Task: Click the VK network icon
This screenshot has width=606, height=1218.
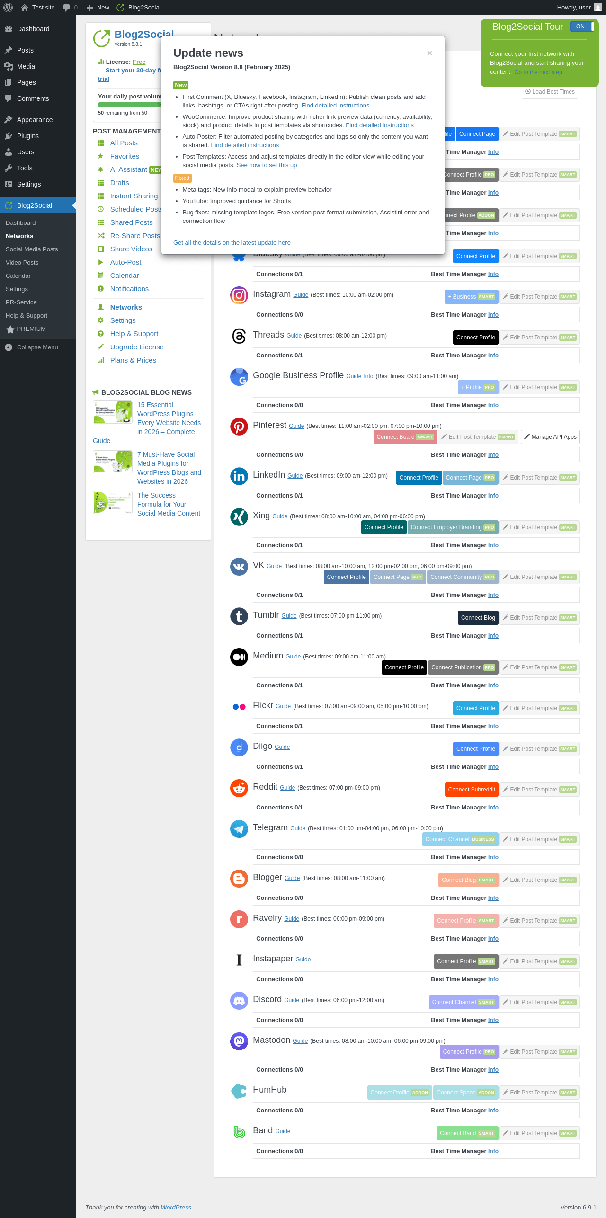Action: (239, 567)
